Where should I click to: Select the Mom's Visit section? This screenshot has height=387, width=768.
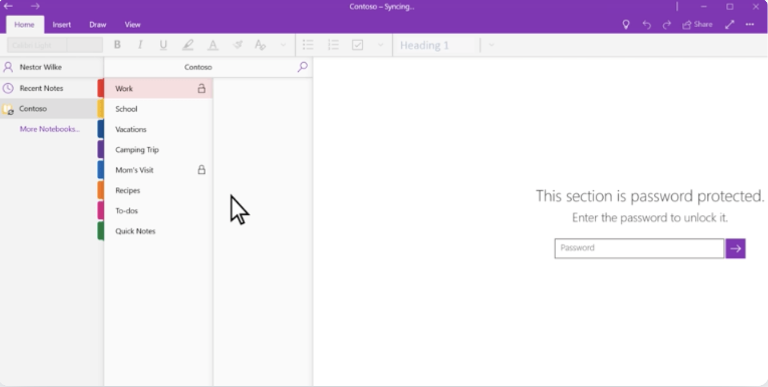click(158, 170)
